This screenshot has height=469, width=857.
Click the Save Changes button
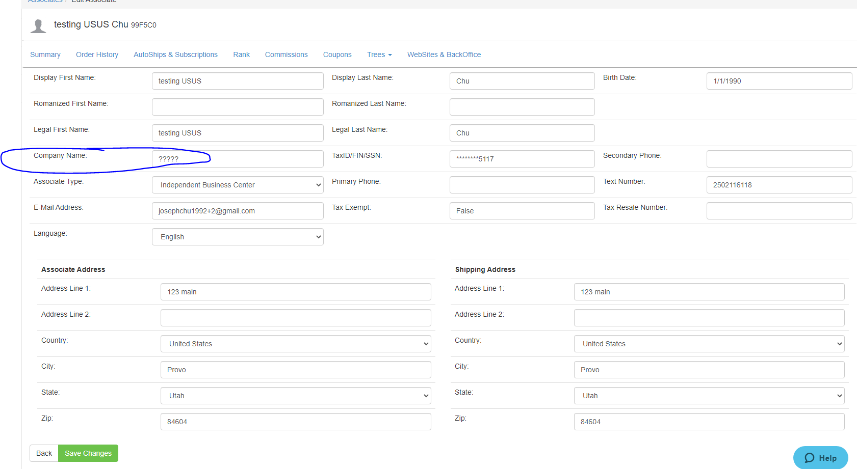[x=88, y=453]
